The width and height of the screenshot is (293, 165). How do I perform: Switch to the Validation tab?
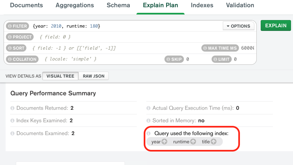[240, 5]
